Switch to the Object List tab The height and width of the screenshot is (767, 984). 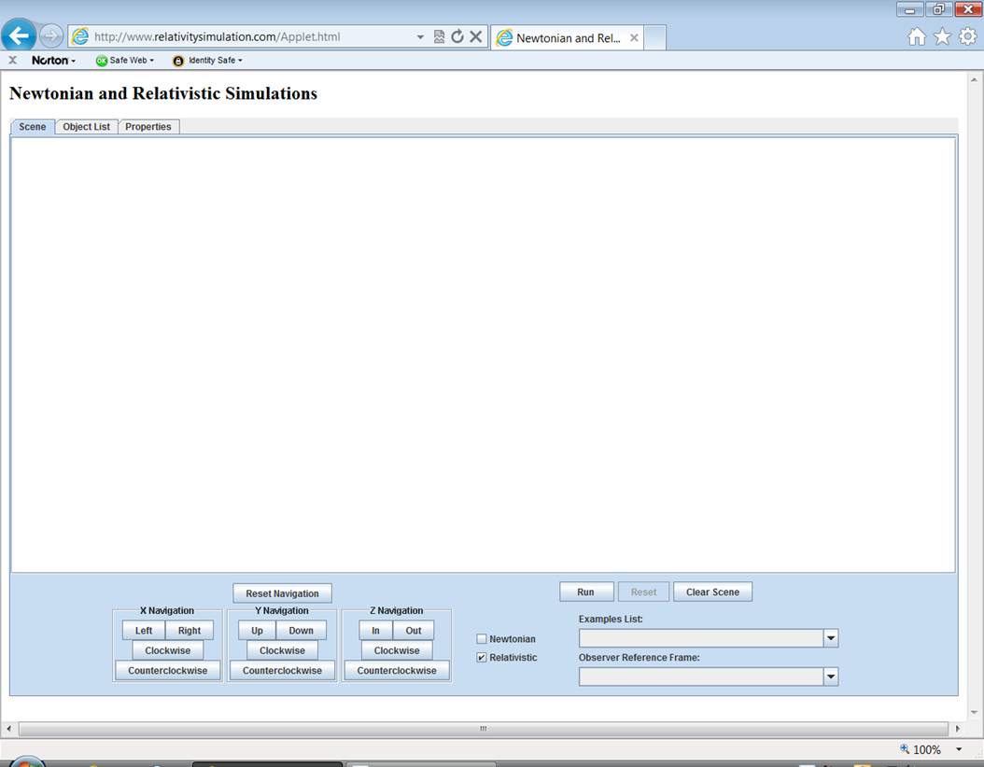click(x=86, y=127)
